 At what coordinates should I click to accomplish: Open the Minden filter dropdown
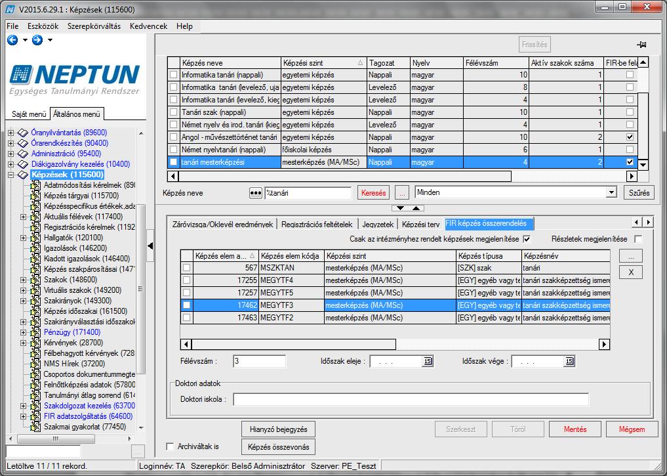[611, 192]
